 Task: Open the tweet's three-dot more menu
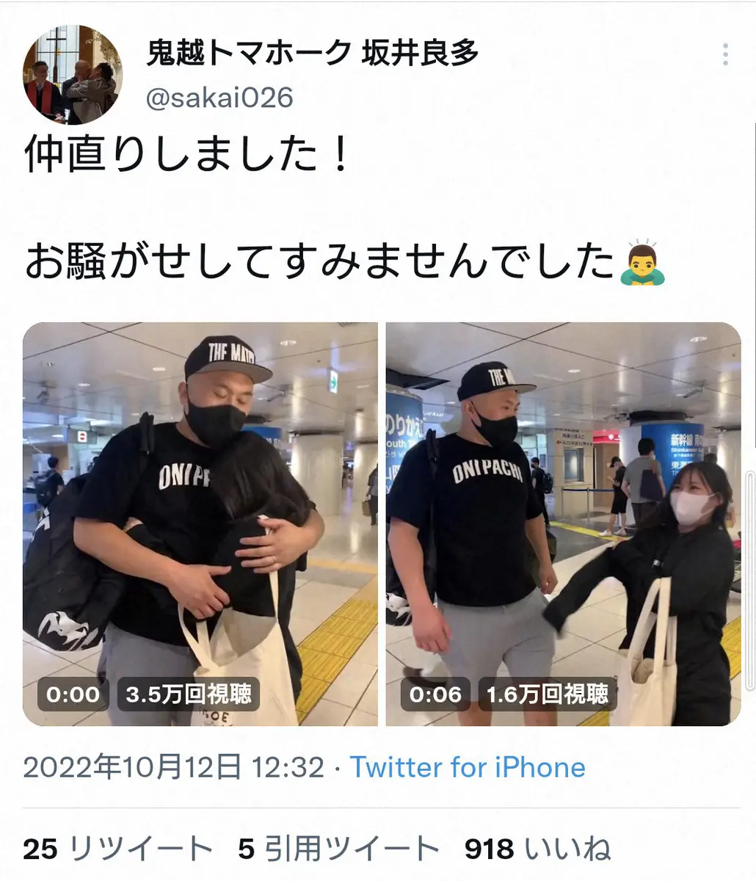click(x=725, y=55)
